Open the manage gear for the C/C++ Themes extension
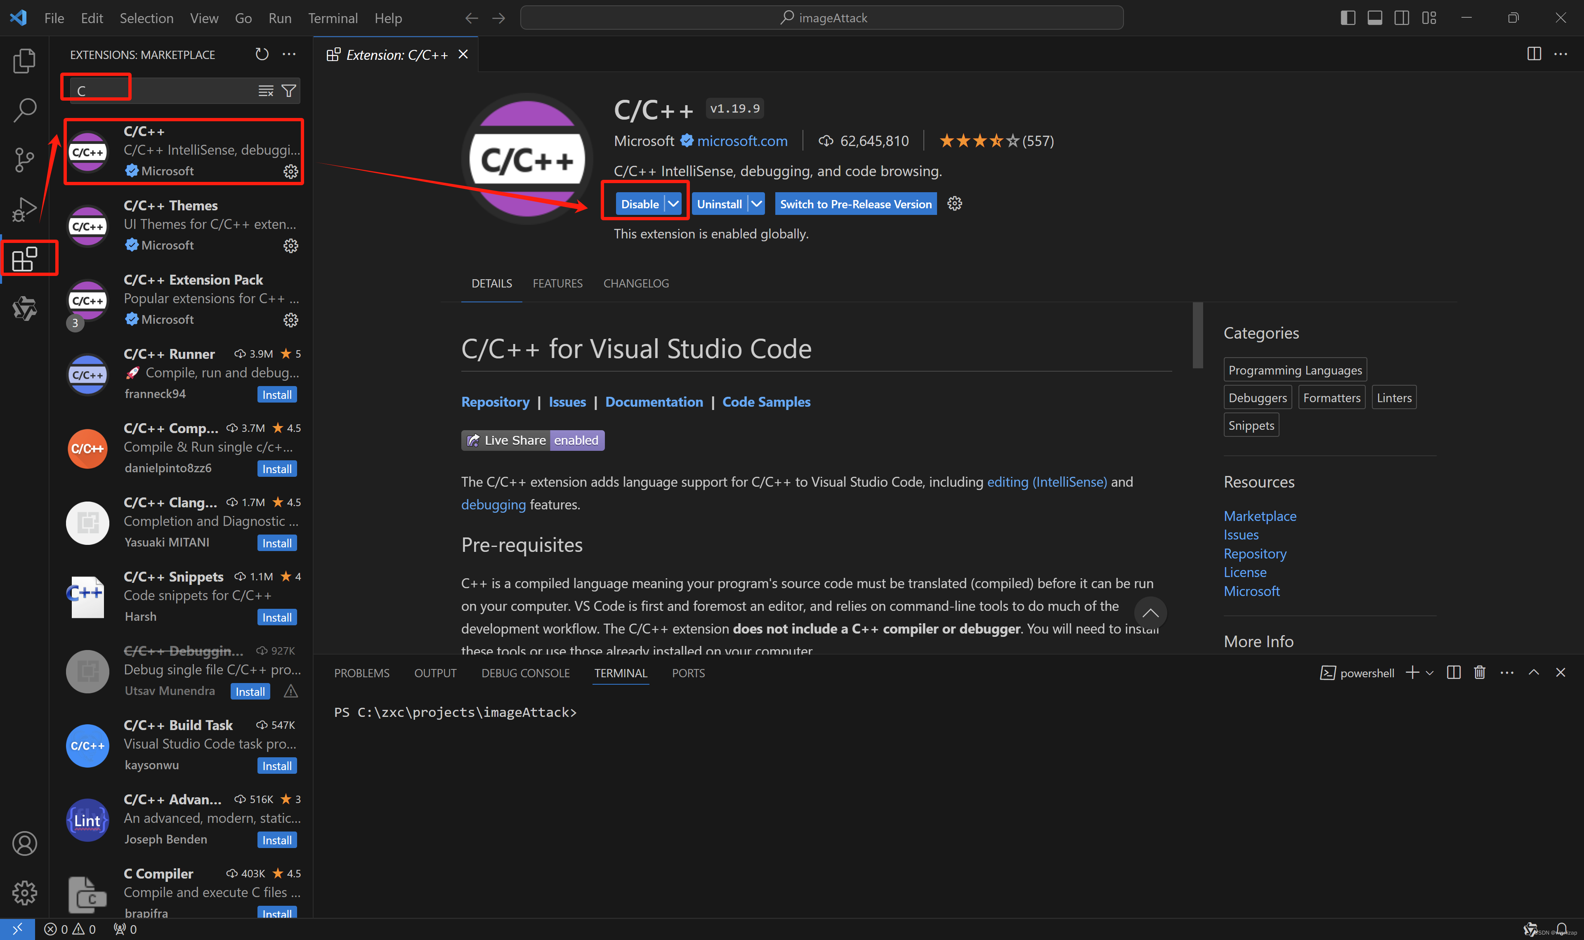Viewport: 1584px width, 940px height. click(290, 246)
